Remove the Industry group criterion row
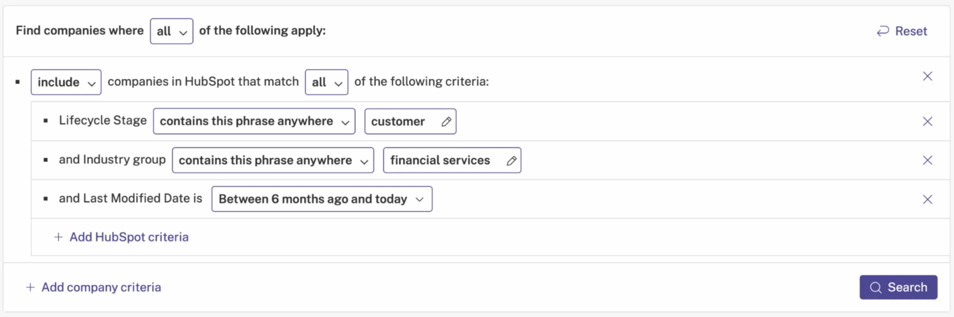This screenshot has height=317, width=954. 927,160
